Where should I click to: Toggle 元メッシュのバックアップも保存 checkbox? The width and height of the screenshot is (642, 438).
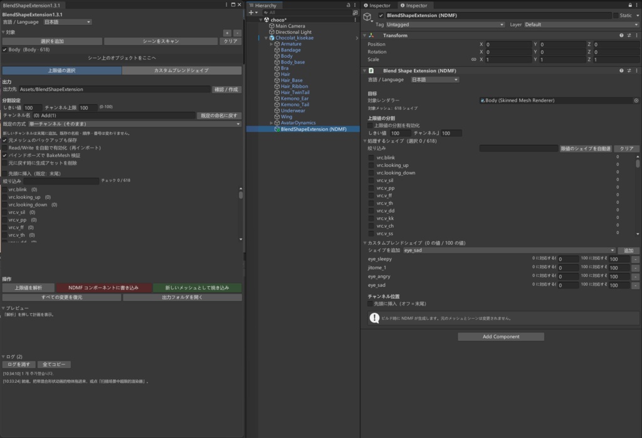click(x=4, y=140)
